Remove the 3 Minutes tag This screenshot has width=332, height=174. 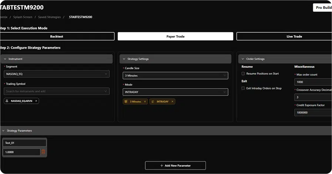(x=145, y=102)
